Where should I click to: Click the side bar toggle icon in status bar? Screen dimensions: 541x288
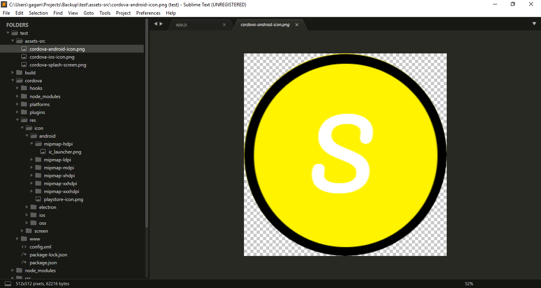click(8, 284)
